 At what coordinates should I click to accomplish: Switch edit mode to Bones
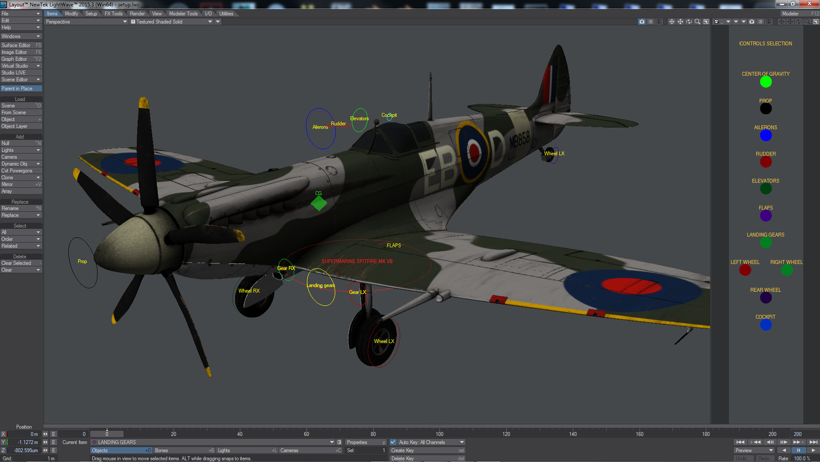click(184, 450)
